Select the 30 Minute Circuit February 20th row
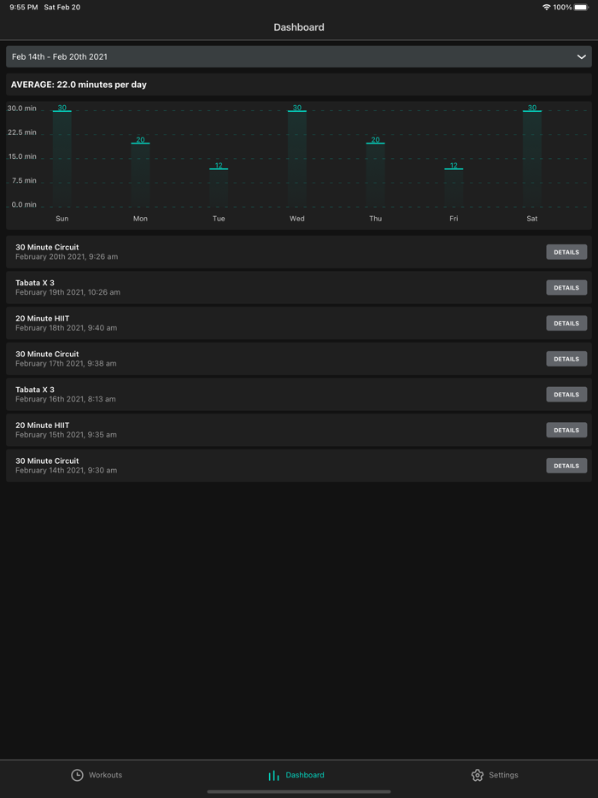 [256, 252]
